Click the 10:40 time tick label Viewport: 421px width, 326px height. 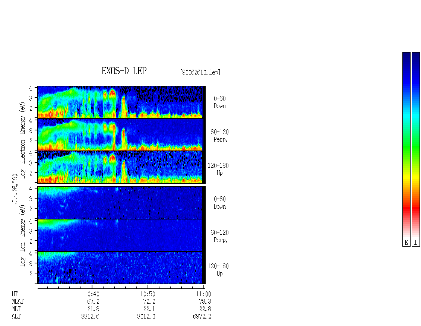[92, 294]
